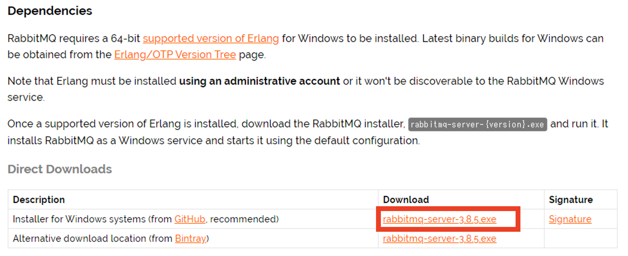Click the 'RabbitMQ requires a 64-bit' text
628x256 pixels.
(x=74, y=38)
